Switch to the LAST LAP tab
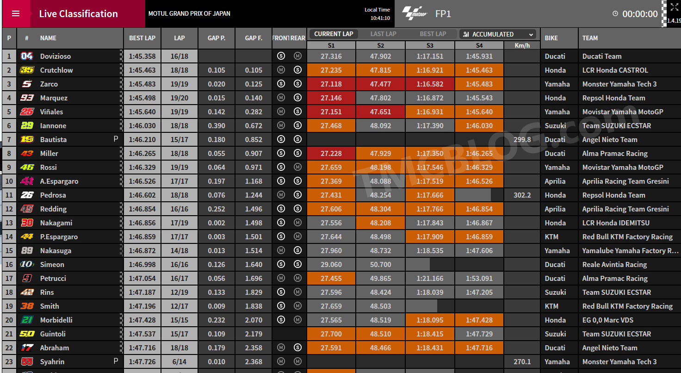Screen dimensions: 681x373 (384, 34)
